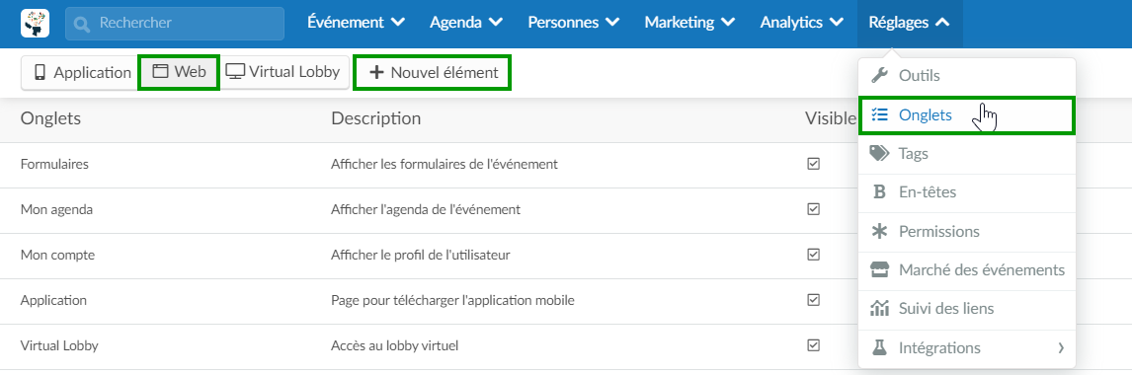1132x375 pixels.
Task: Focus the Rechercher search field
Action: tap(175, 24)
